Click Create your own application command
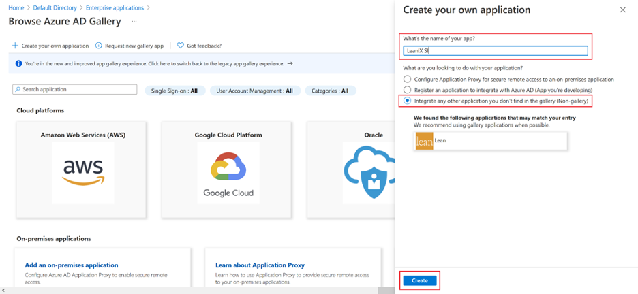 point(50,46)
